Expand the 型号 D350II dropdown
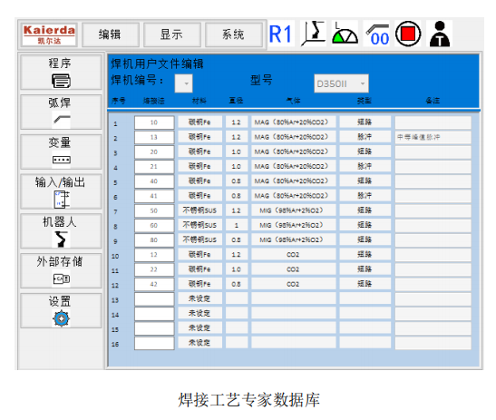The width and height of the screenshot is (496, 420). coord(341,83)
